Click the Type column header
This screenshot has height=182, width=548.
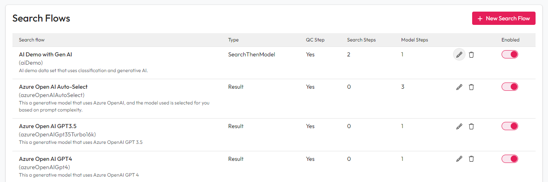coord(233,40)
